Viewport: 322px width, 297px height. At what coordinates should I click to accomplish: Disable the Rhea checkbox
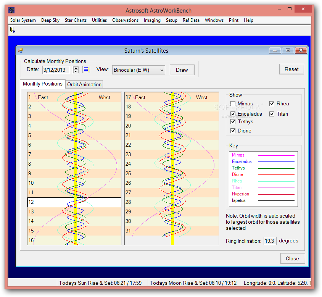coord(272,103)
